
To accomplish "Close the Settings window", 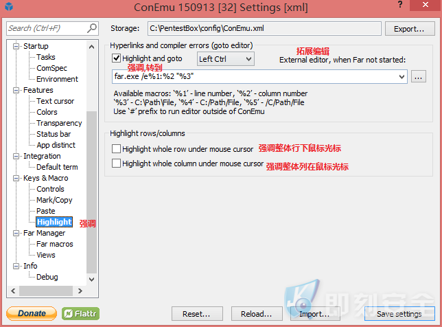I will coord(425,5).
